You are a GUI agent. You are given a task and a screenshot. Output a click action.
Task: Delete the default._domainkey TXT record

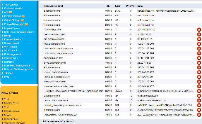pyautogui.click(x=199, y=105)
